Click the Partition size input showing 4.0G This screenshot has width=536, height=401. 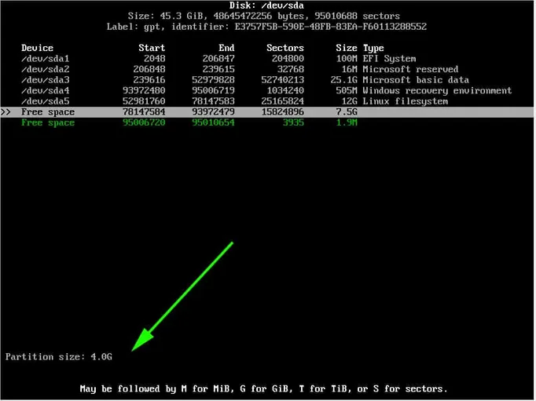tap(101, 357)
